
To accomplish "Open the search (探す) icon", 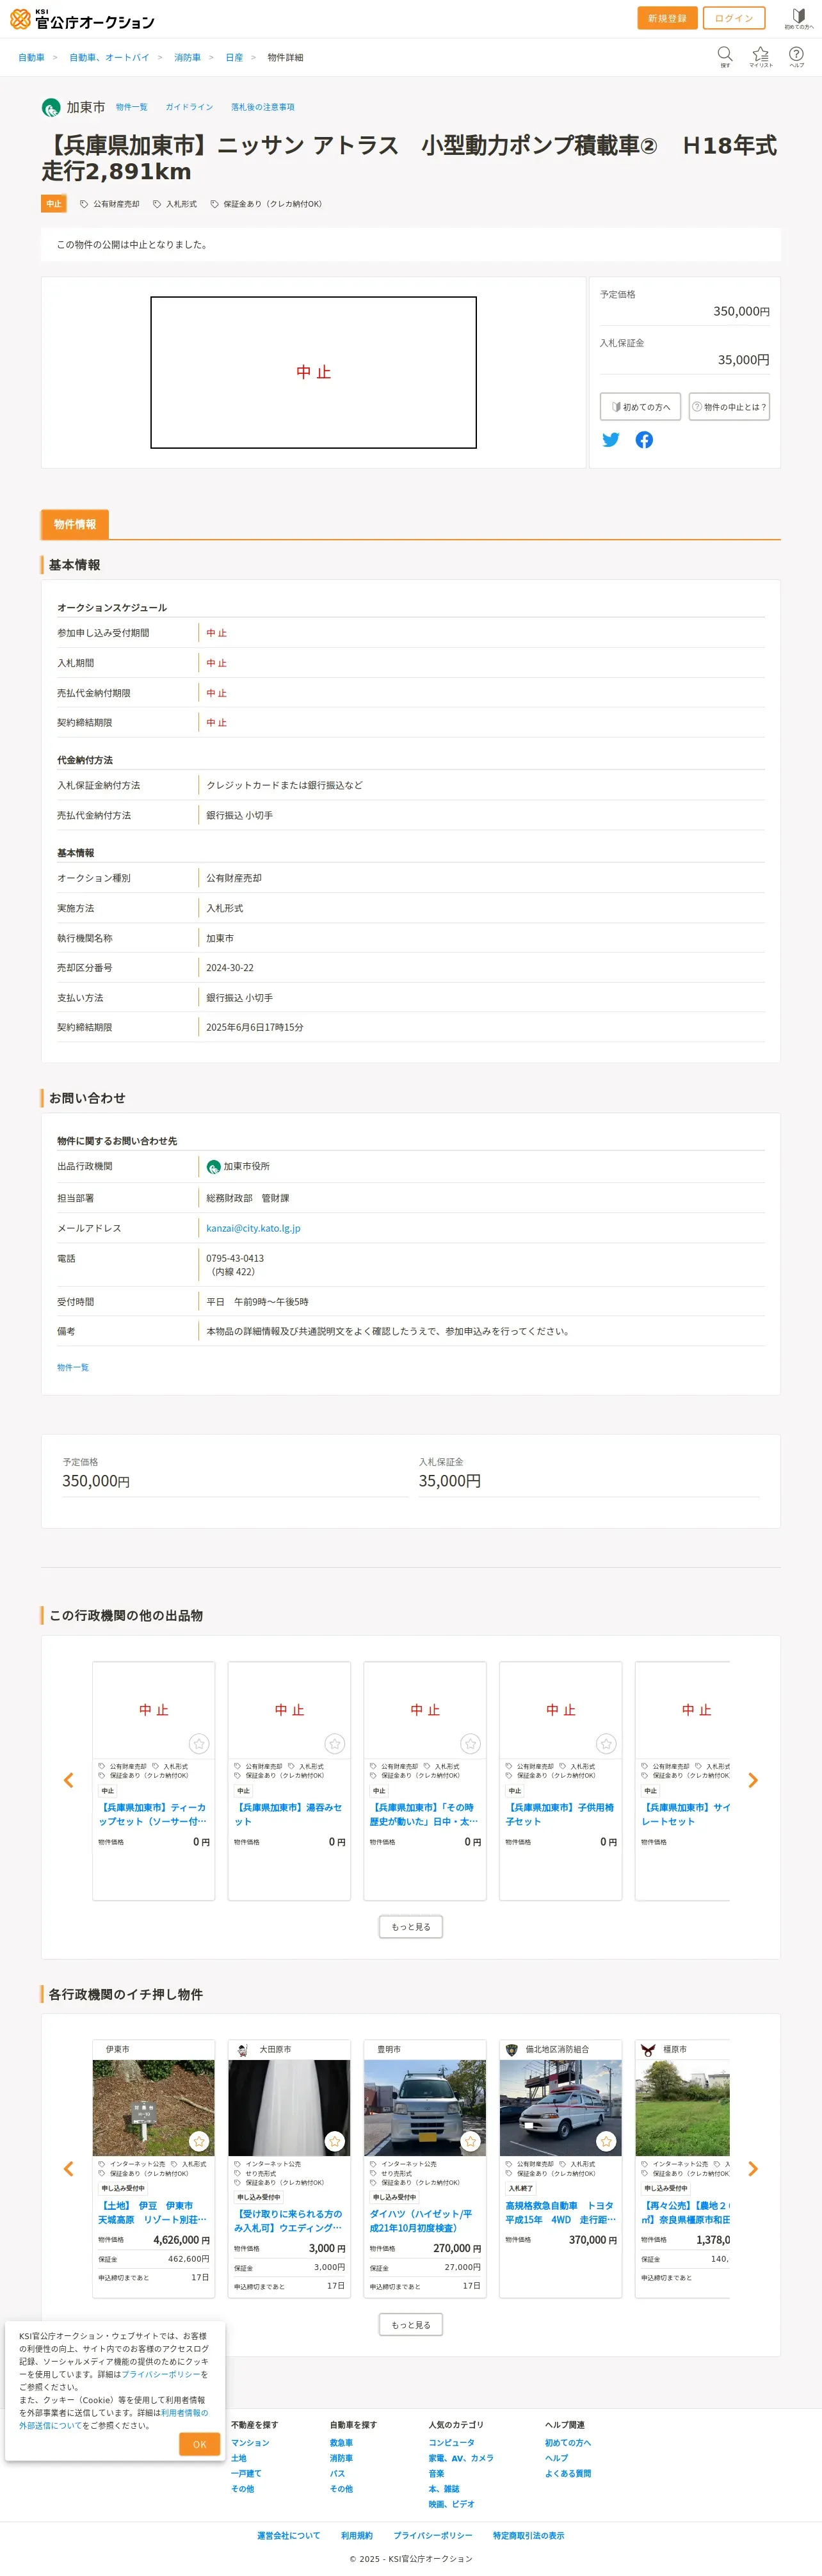I will tap(725, 56).
